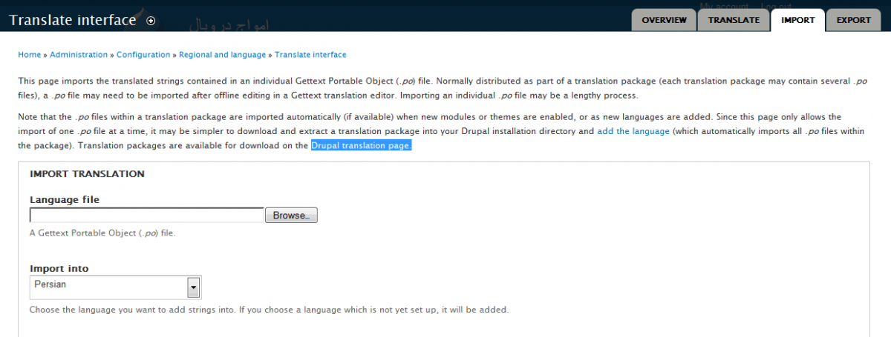Open the Administration breadcrumb link
The height and width of the screenshot is (337, 891).
click(x=79, y=55)
